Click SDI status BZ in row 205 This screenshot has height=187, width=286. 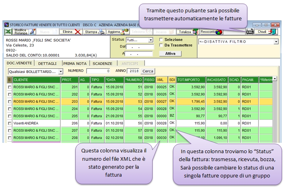[x=172, y=116]
